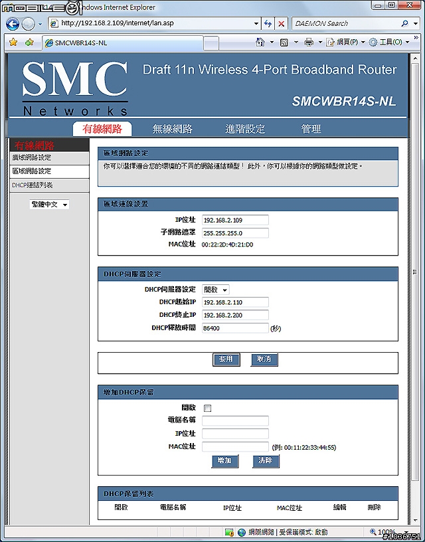The image size is (425, 542).
Task: Select the 無線網路 navigation tab
Action: [x=173, y=129]
